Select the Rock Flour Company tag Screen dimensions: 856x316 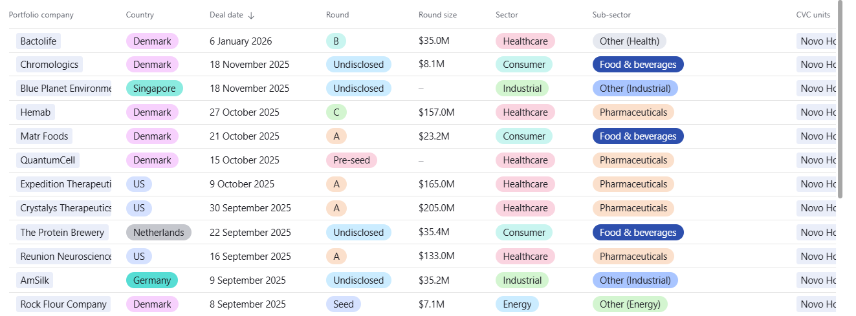pos(63,304)
